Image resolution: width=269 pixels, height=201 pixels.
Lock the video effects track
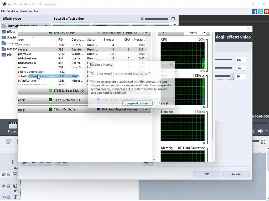point(9,175)
